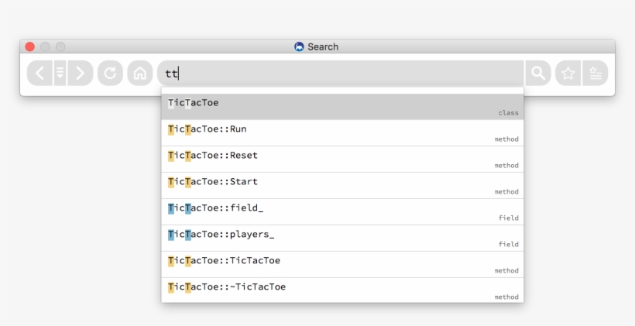Choose the TicTacToe::~TicTacToe destructor suggestion

click(x=342, y=290)
